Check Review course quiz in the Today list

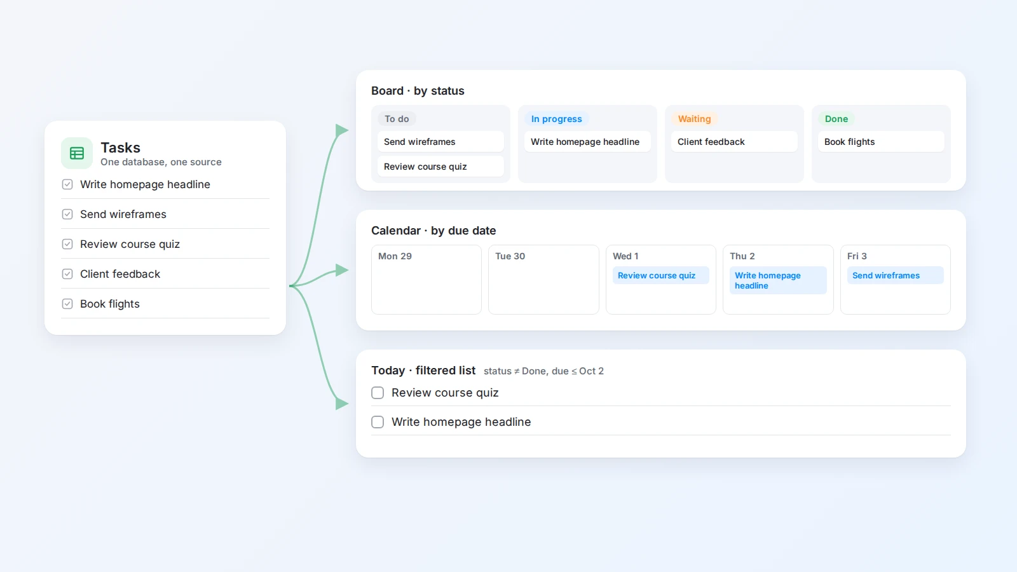coord(378,393)
